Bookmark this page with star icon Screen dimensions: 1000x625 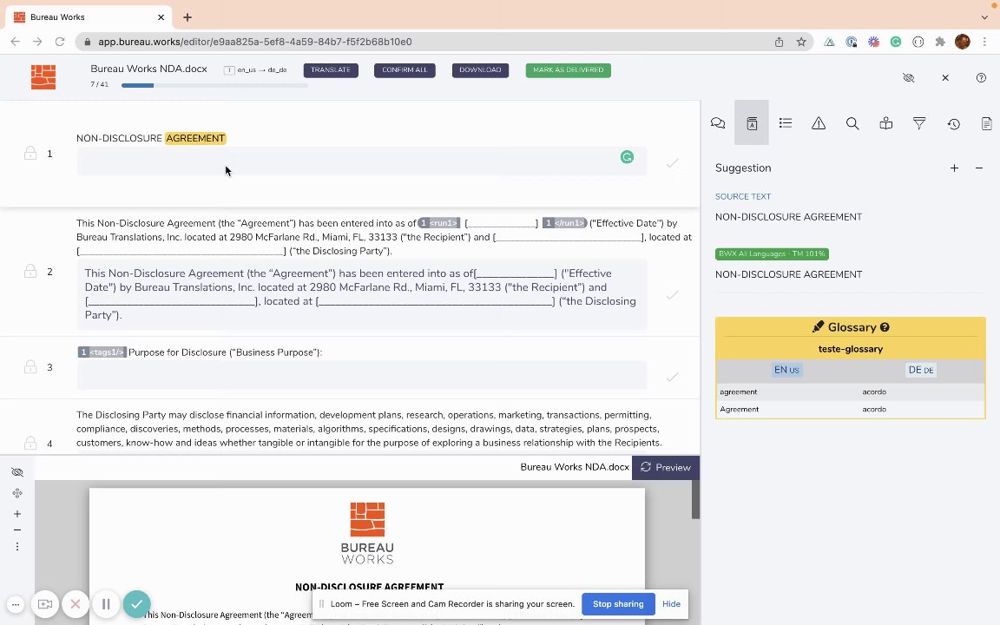coord(801,42)
